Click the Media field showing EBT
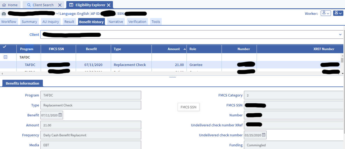 click(91, 145)
